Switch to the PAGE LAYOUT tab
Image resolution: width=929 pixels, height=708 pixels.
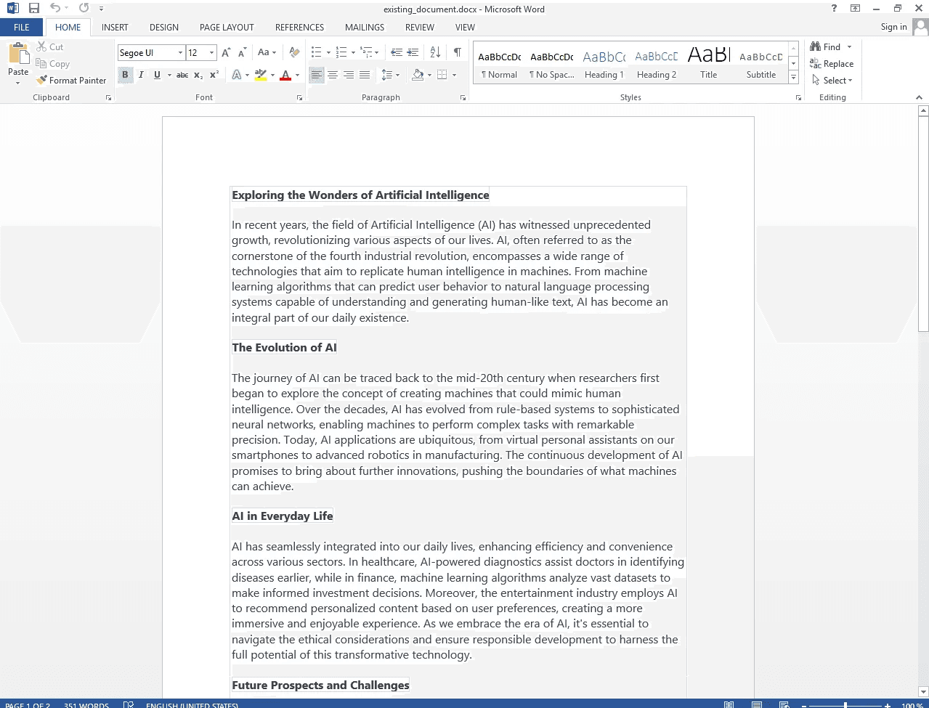[227, 27]
